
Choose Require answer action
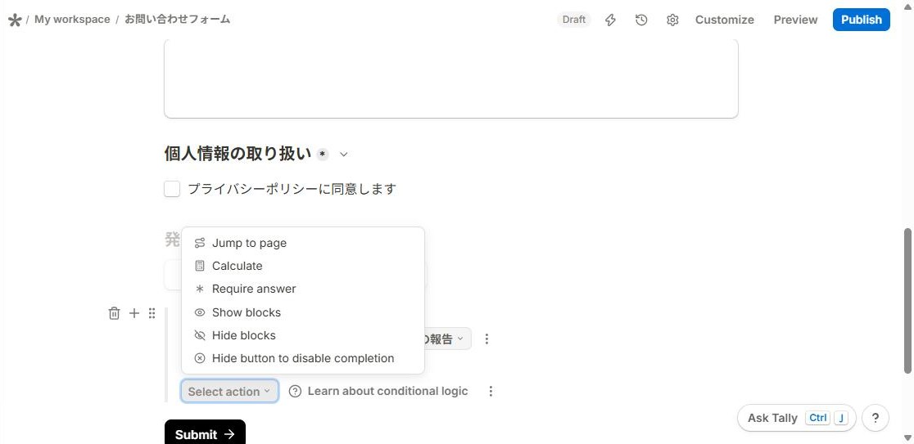[302, 289]
